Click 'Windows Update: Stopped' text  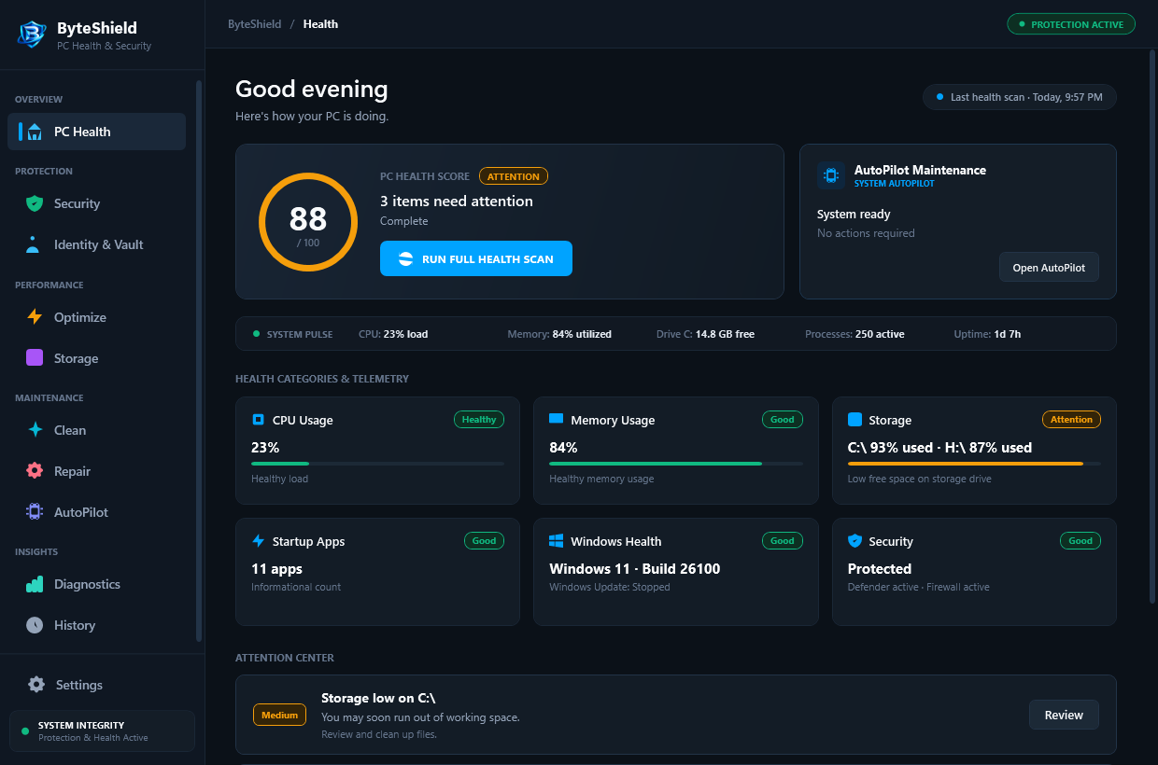point(610,588)
